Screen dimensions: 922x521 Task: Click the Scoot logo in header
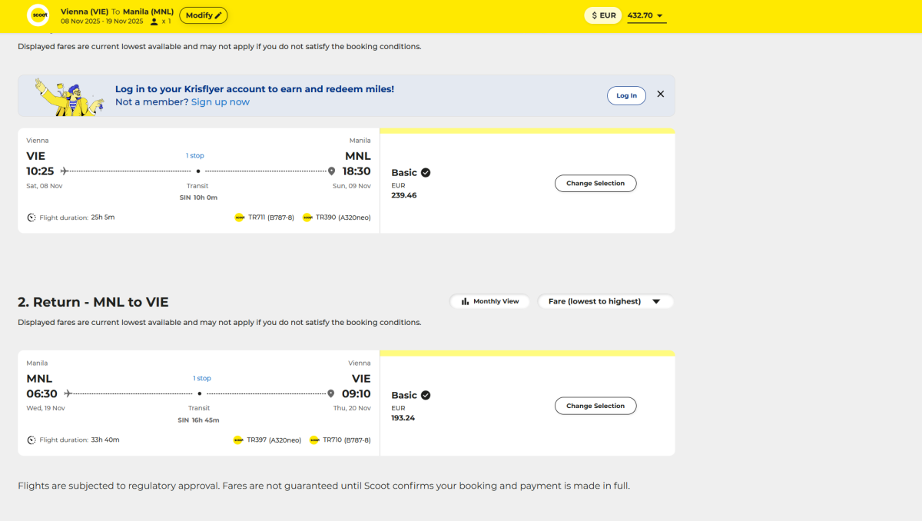[x=38, y=15]
